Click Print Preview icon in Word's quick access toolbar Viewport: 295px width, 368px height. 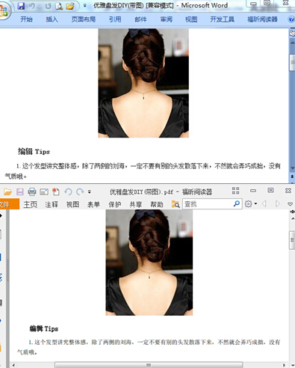[59, 6]
